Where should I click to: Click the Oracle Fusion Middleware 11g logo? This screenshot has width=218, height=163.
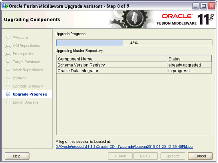point(186,19)
